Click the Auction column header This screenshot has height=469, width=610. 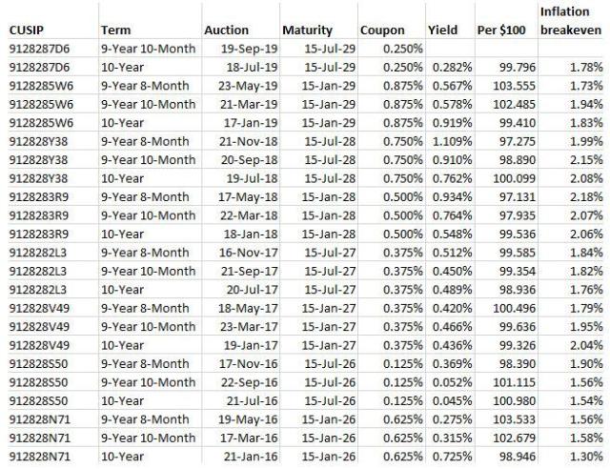point(226,31)
